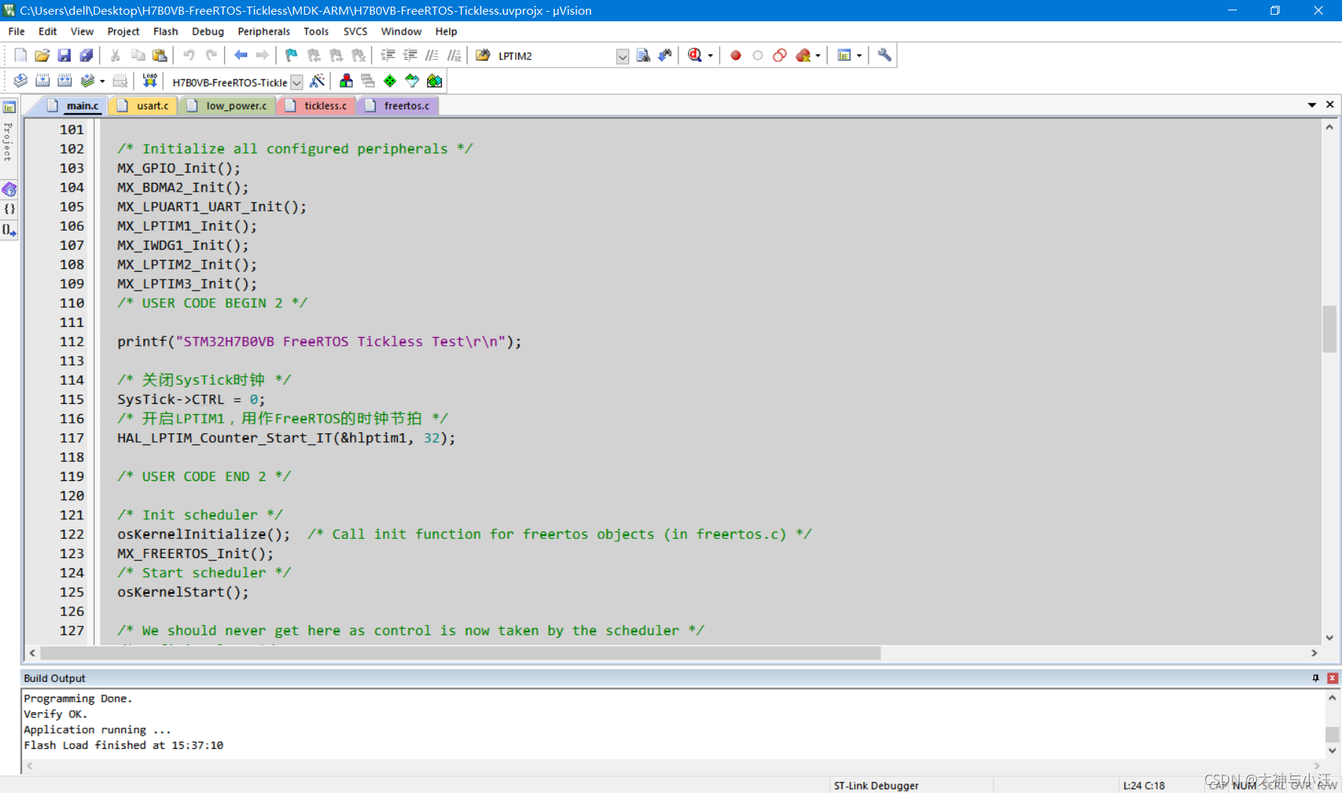Toggle a bookmark on the current line

click(290, 55)
